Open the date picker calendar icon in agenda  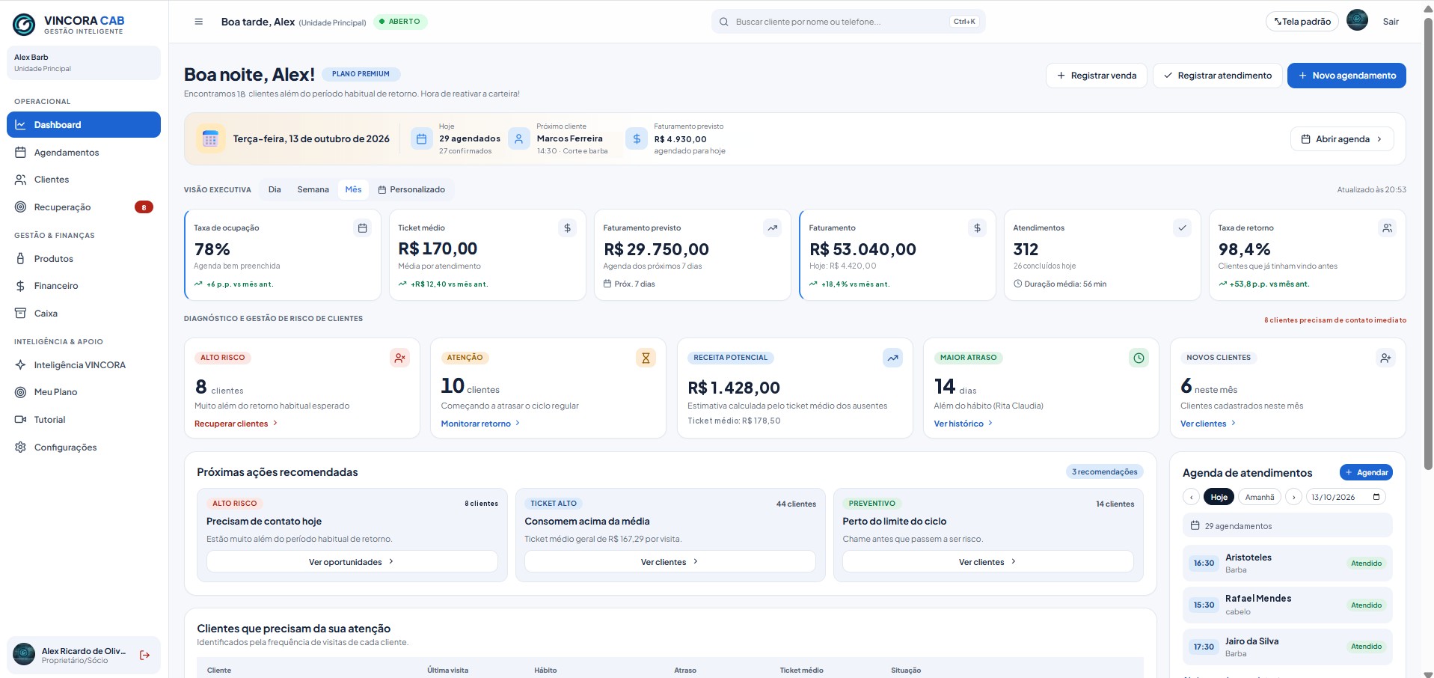[1376, 497]
